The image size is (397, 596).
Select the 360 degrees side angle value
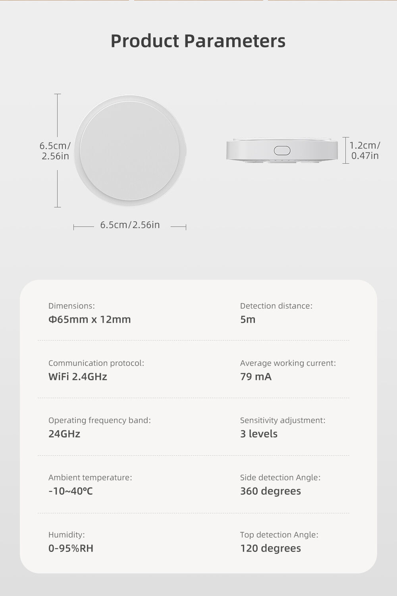click(x=270, y=491)
